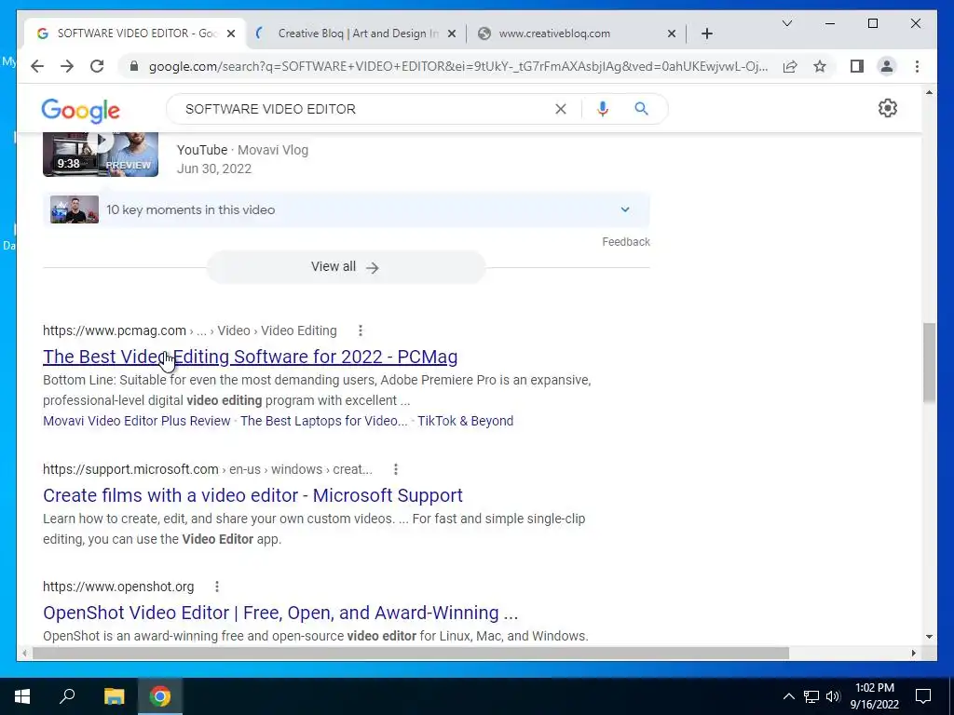Click the YouTube · Movavi Vlog source text
The width and height of the screenshot is (954, 715).
coord(243,150)
